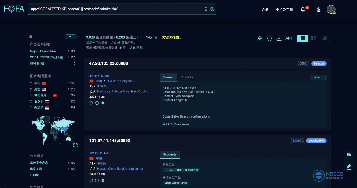
Task: Click refresh icon under 121.37.11.148 result
Action: click(x=97, y=180)
